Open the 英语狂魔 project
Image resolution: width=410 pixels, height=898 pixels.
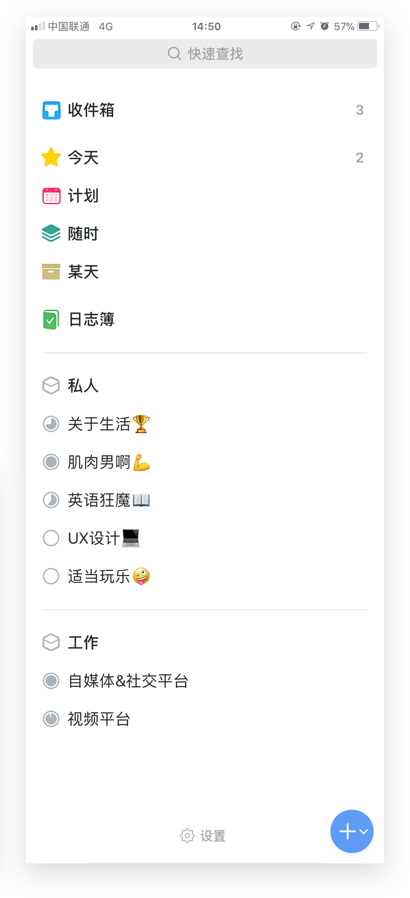point(108,500)
